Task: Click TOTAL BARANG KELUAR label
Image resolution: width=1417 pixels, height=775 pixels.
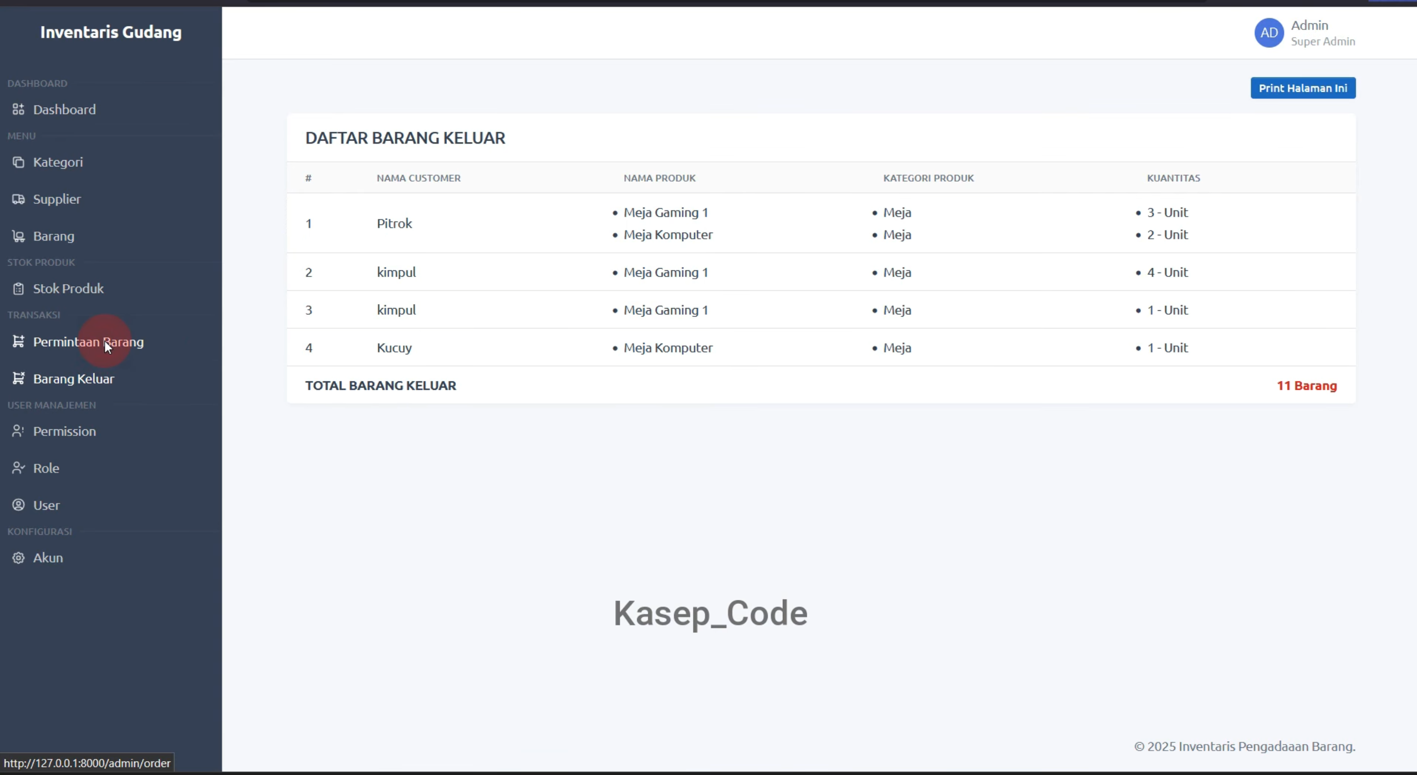Action: [380, 386]
